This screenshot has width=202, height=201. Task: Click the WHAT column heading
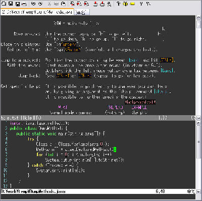(x=63, y=107)
